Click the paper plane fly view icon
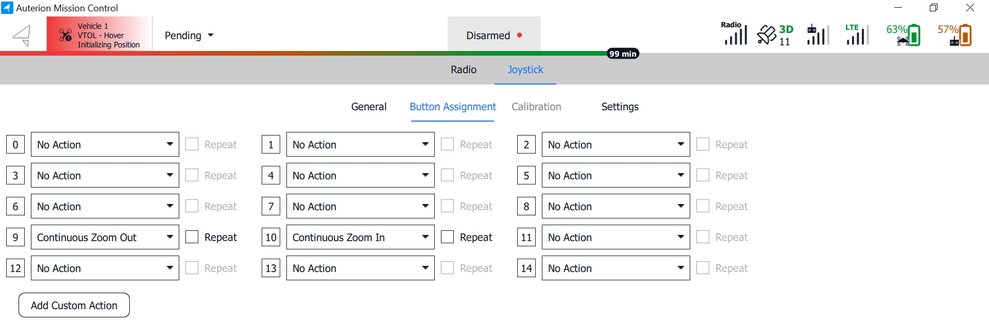This screenshot has height=321, width=989. (x=22, y=36)
